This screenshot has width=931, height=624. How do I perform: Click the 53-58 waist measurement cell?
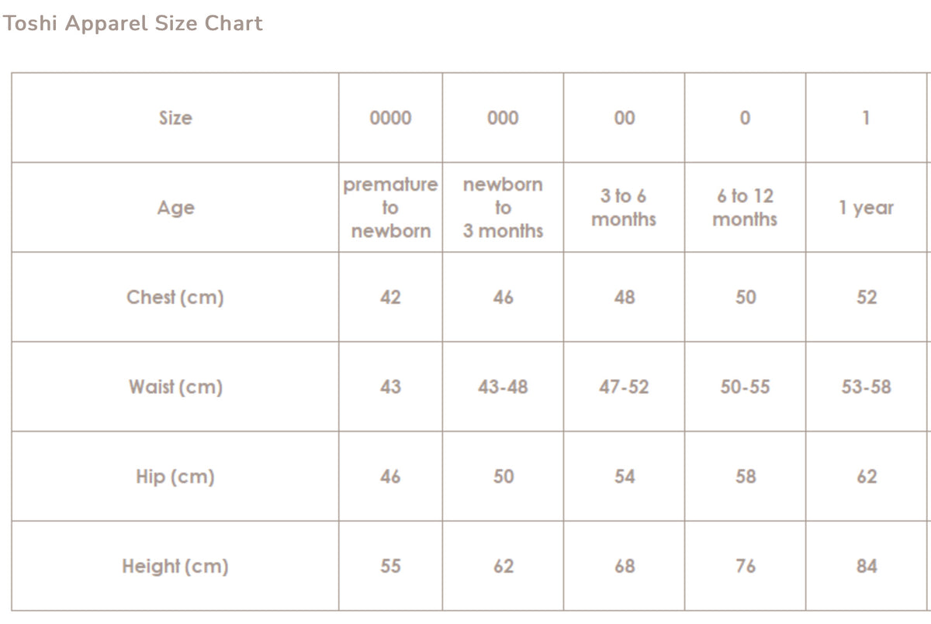click(866, 387)
